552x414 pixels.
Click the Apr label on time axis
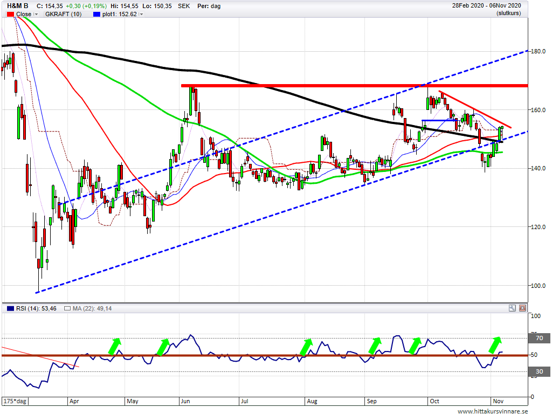tap(74, 401)
